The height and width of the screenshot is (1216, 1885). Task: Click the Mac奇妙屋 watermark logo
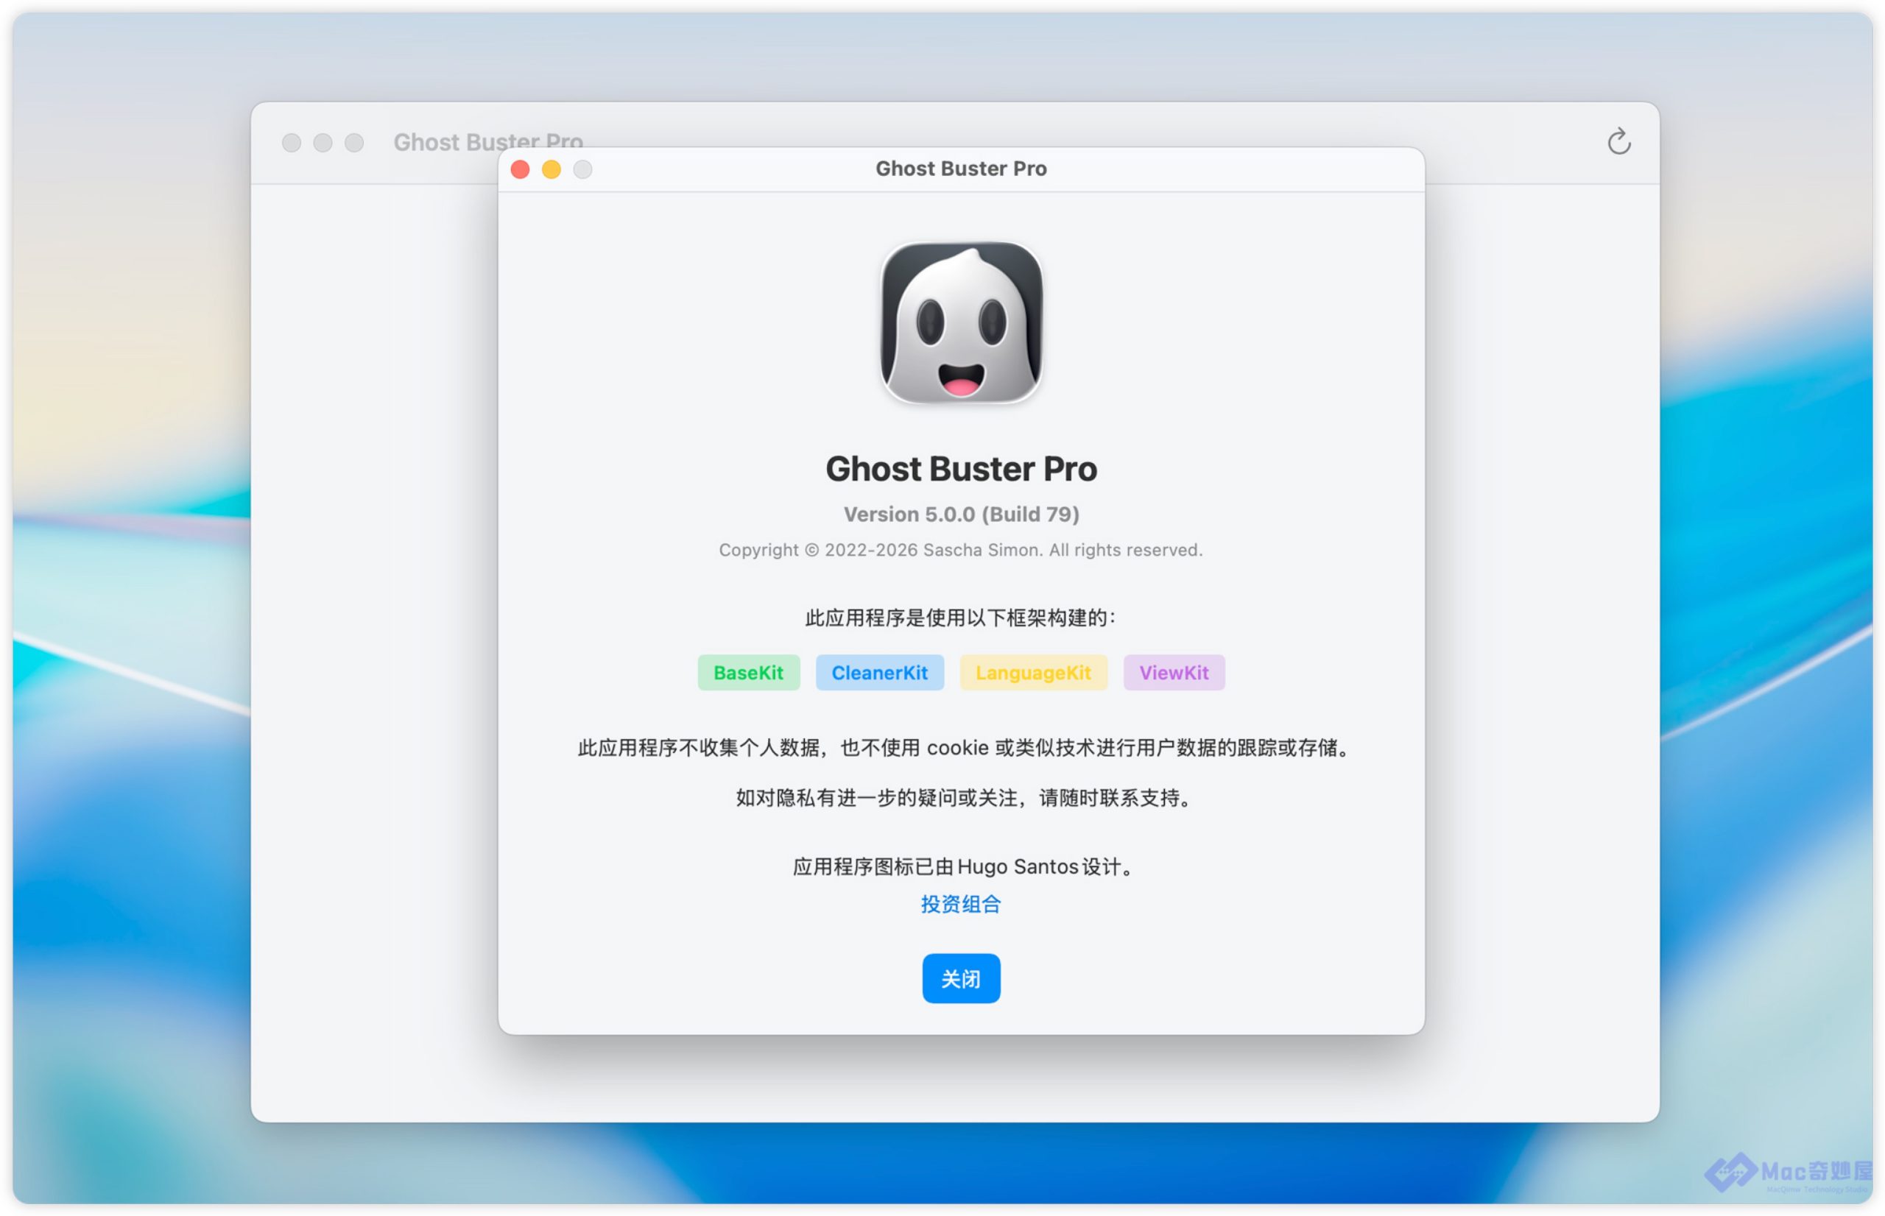coord(1788,1172)
